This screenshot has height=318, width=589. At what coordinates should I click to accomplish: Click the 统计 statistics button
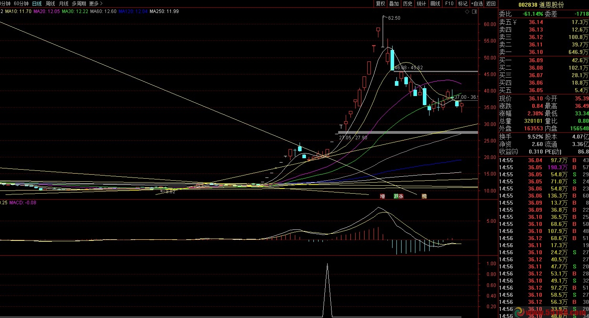421,4
